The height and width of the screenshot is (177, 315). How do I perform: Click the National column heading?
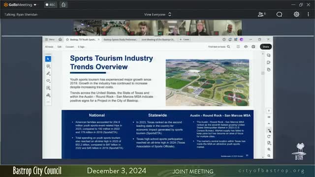point(96,115)
